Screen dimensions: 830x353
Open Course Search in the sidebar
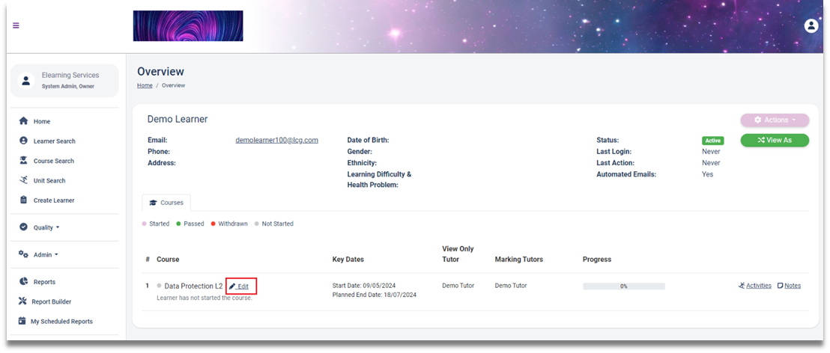coord(54,162)
